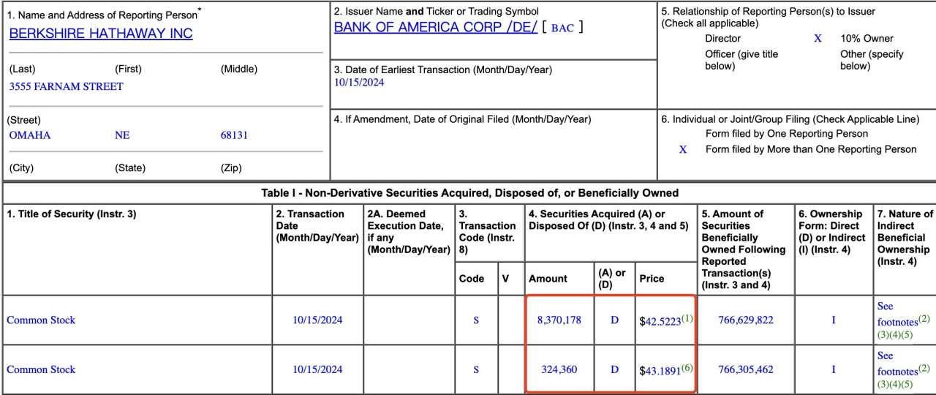Screen dimensions: 936x395
Task: Select the 3555 FARNAM STREET address text
Action: point(66,86)
